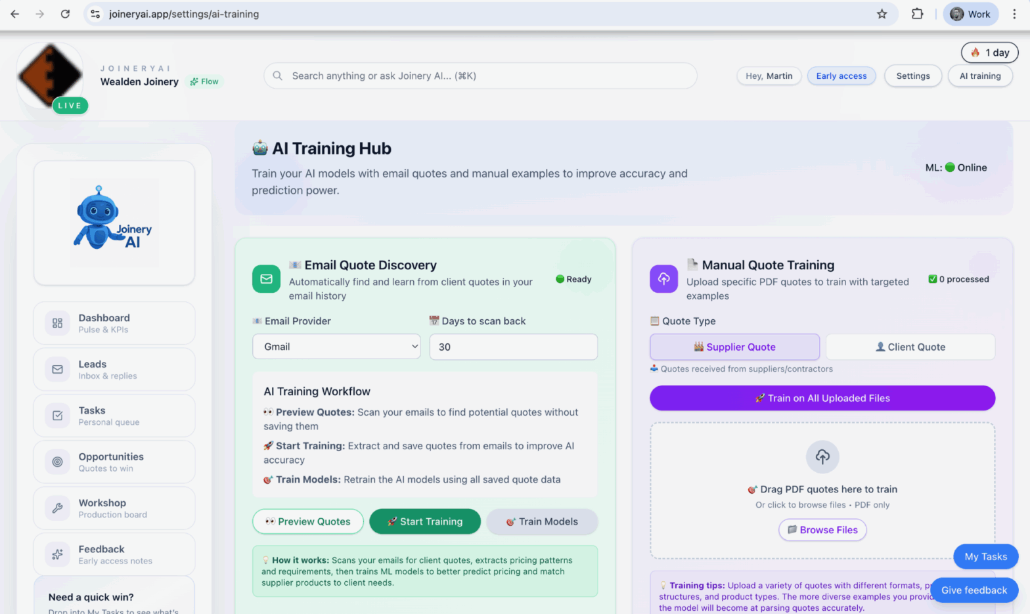Open the AI training tab in header

[979, 76]
